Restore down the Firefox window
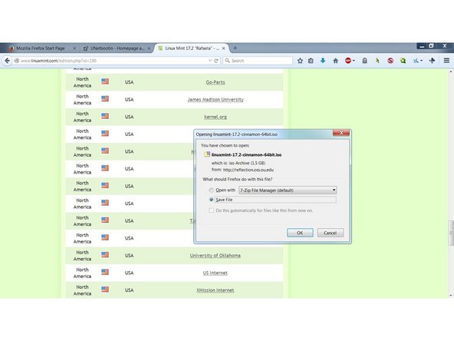 click(432, 46)
